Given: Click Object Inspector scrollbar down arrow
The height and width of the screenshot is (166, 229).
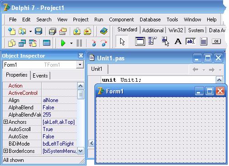Looking at the screenshot, I should coord(81,151).
